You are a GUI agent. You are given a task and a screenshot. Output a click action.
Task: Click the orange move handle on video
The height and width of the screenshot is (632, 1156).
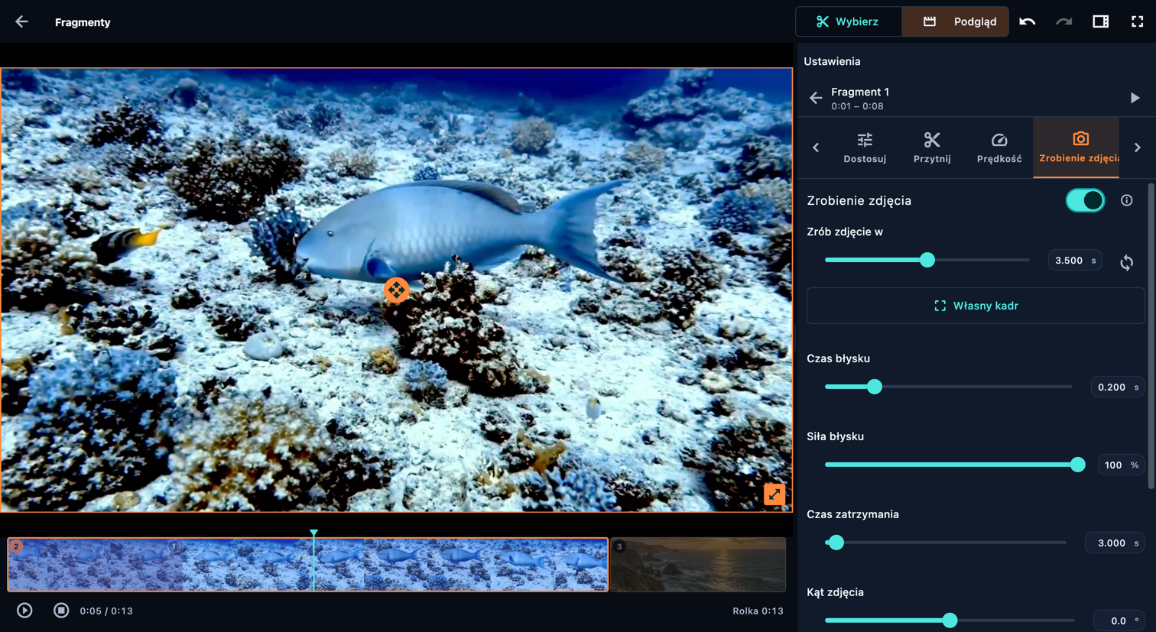coord(396,290)
